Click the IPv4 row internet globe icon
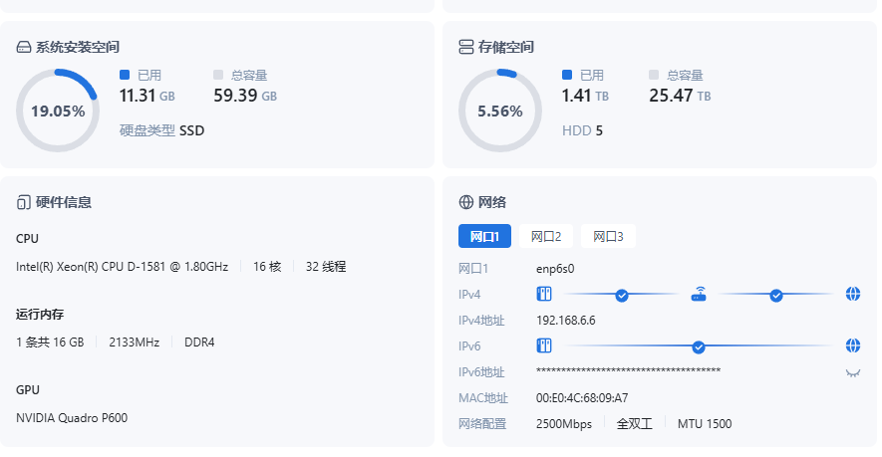The width and height of the screenshot is (882, 457). 853,294
